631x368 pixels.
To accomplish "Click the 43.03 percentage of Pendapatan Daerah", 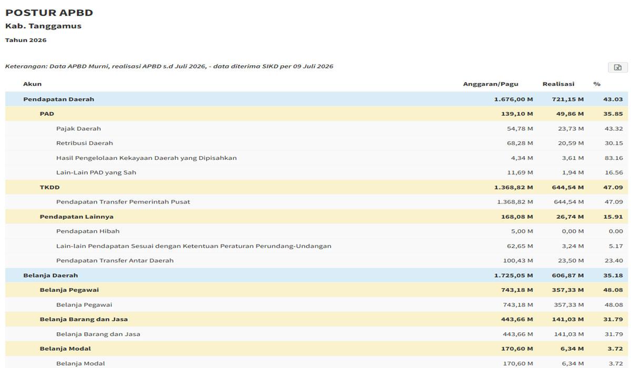I will click(613, 99).
